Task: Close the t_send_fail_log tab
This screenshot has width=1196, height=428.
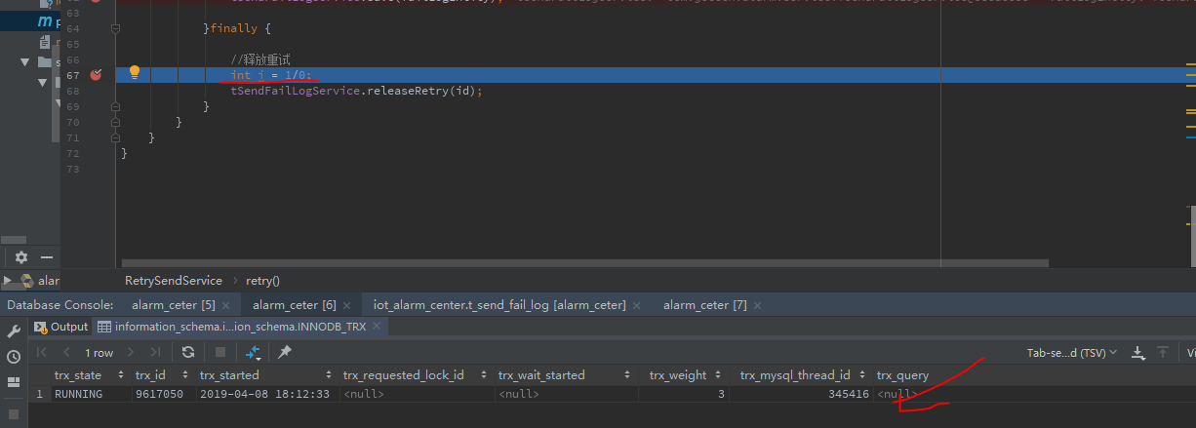Action: 637,305
